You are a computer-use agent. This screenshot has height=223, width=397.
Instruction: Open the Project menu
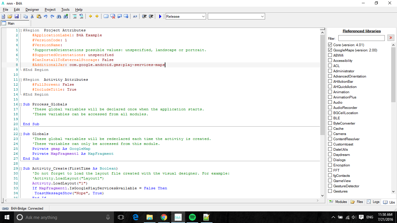pos(50,10)
